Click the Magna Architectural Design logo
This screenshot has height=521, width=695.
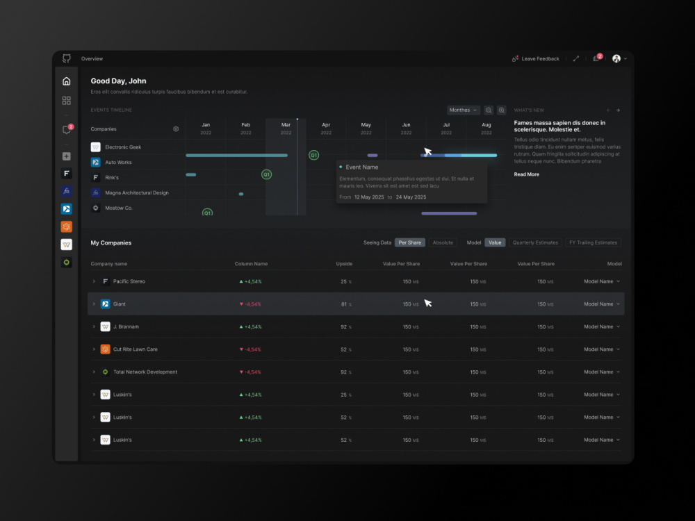pos(95,192)
